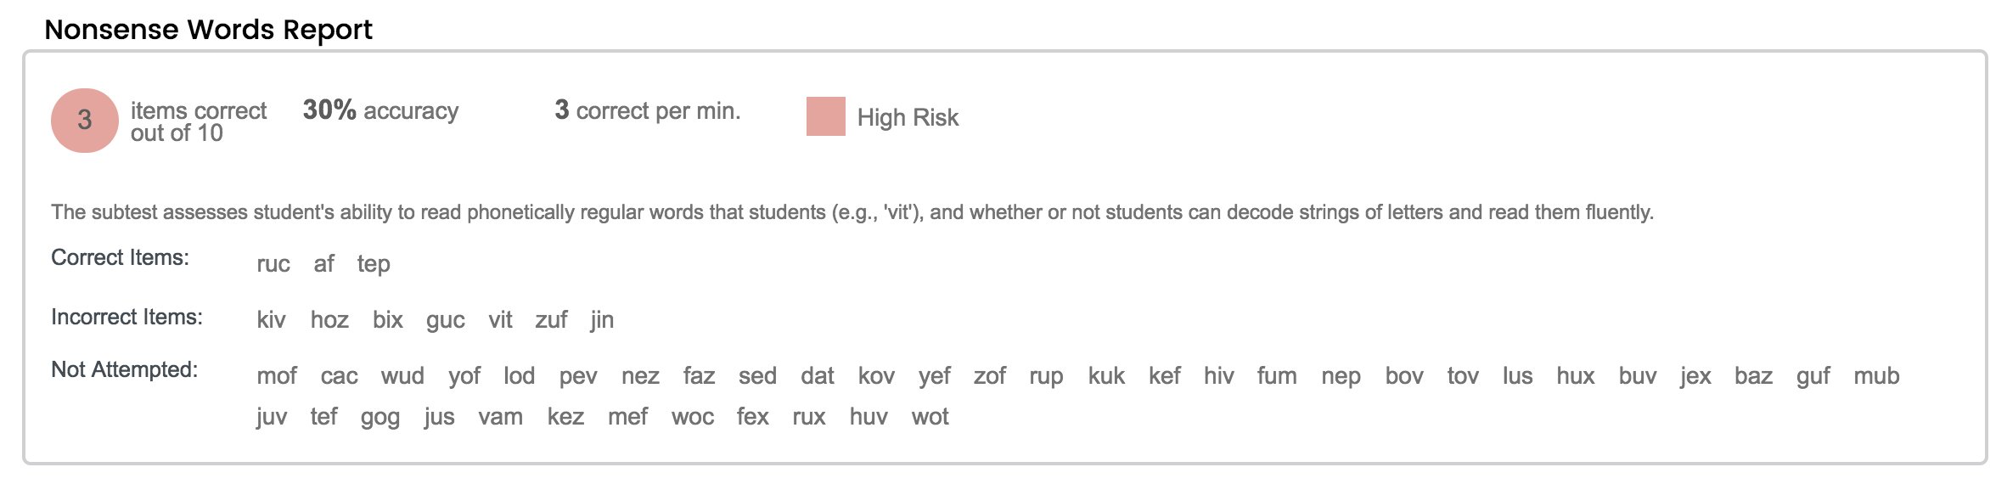Click the incorrect item 'zuf'
The image size is (2007, 484).
pyautogui.click(x=551, y=320)
